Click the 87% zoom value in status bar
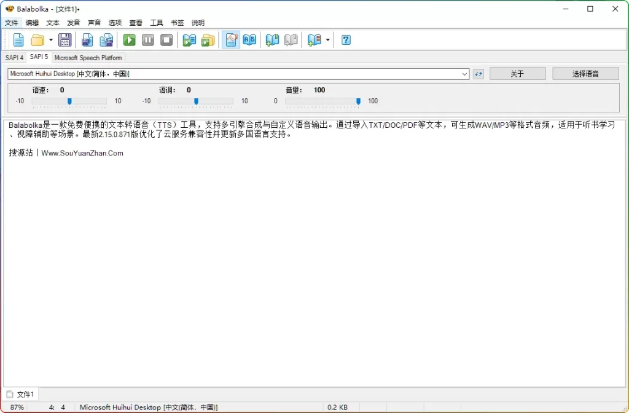Viewport: 629px width, 413px height. pyautogui.click(x=17, y=407)
